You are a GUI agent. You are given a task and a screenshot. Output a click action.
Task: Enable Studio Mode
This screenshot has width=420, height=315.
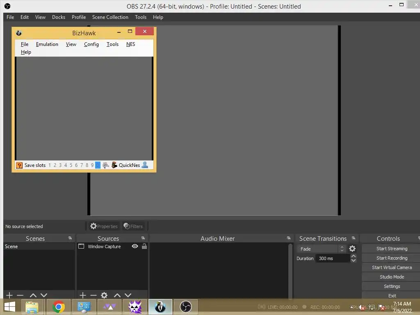(x=392, y=277)
